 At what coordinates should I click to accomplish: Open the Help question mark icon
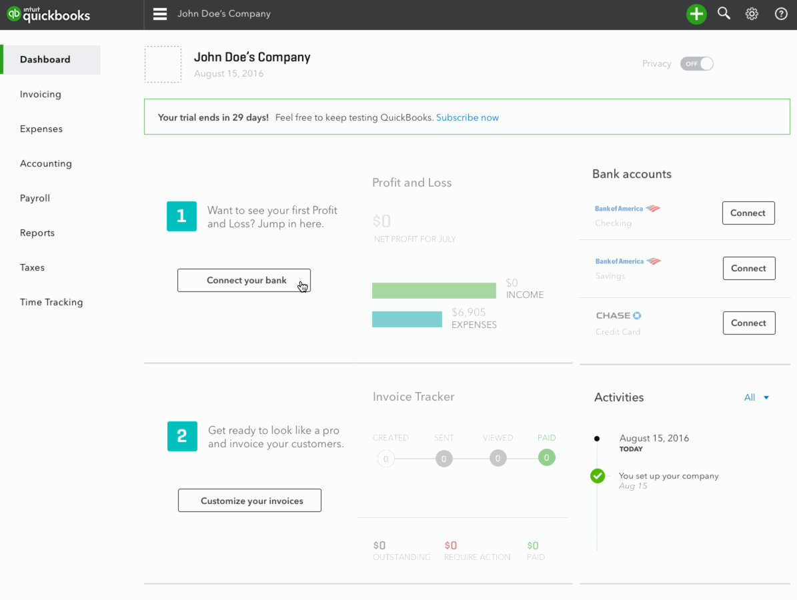coord(781,14)
